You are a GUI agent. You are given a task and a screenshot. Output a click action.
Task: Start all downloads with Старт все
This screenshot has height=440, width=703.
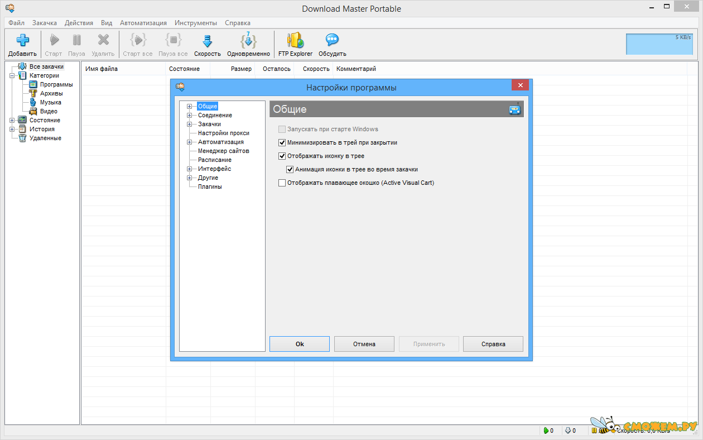138,45
